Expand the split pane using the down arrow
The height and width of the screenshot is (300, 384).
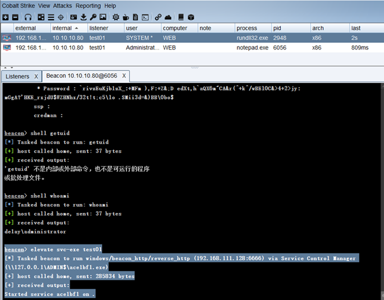tap(11, 67)
